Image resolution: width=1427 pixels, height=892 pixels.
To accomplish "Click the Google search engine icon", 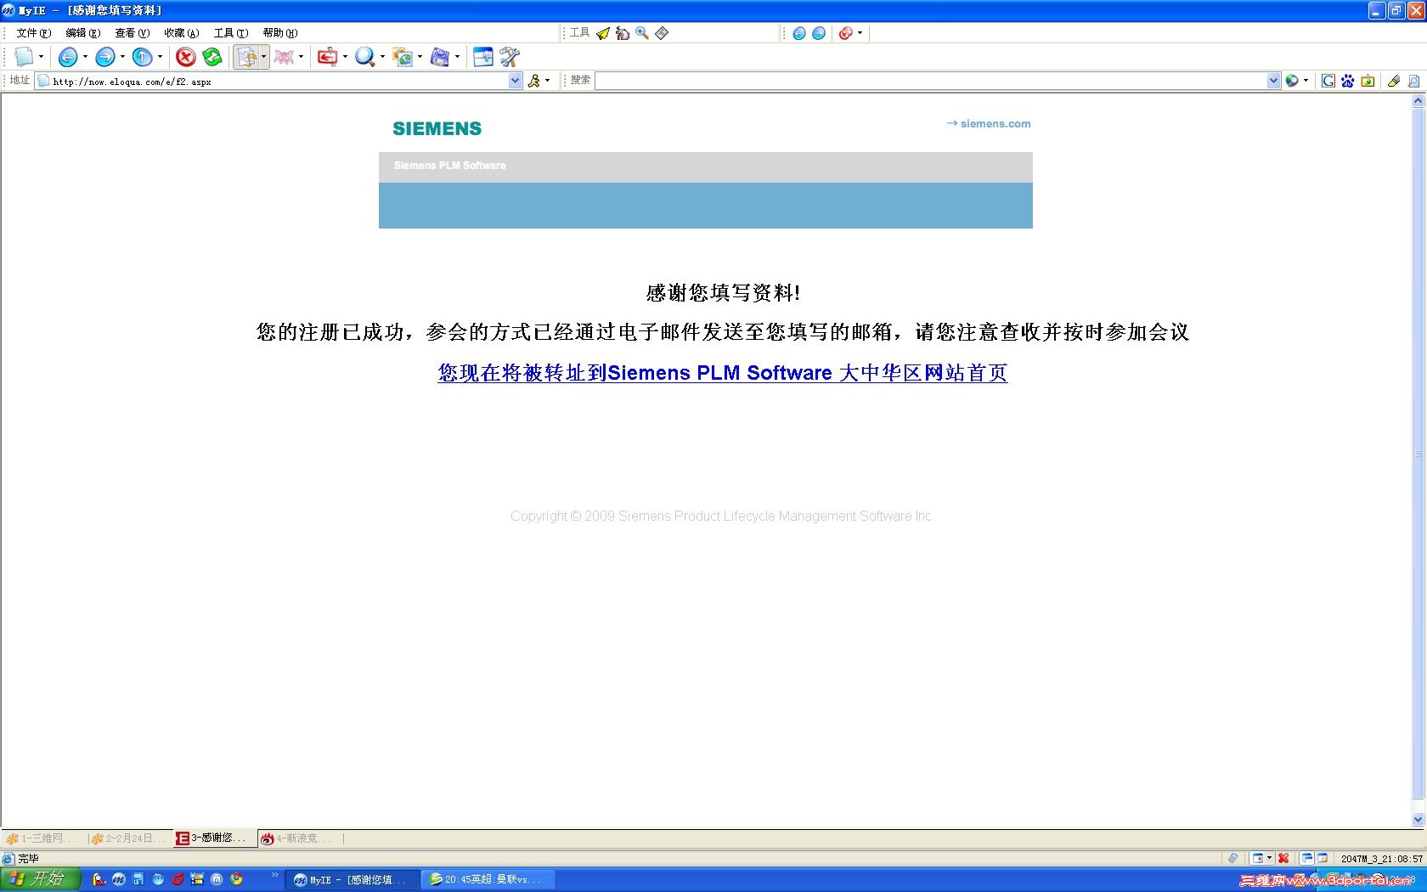I will [x=1328, y=81].
